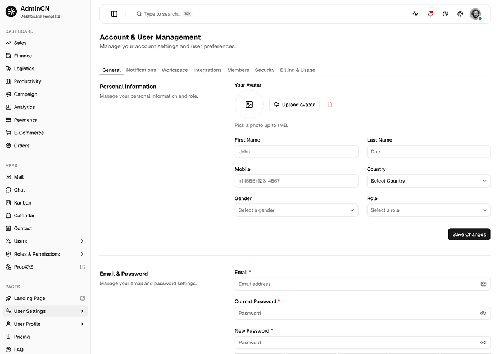This screenshot has height=354, width=499.
Task: Open Analytics dashboard in sidebar
Action: [45, 107]
